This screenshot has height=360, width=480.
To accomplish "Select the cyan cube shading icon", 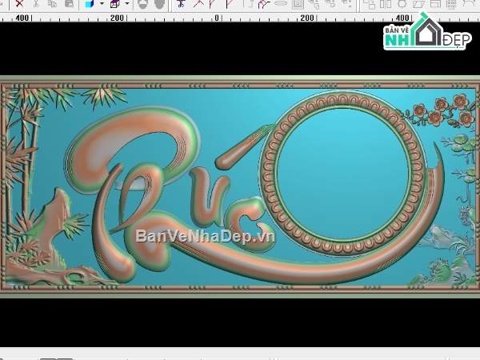I will coord(90,4).
